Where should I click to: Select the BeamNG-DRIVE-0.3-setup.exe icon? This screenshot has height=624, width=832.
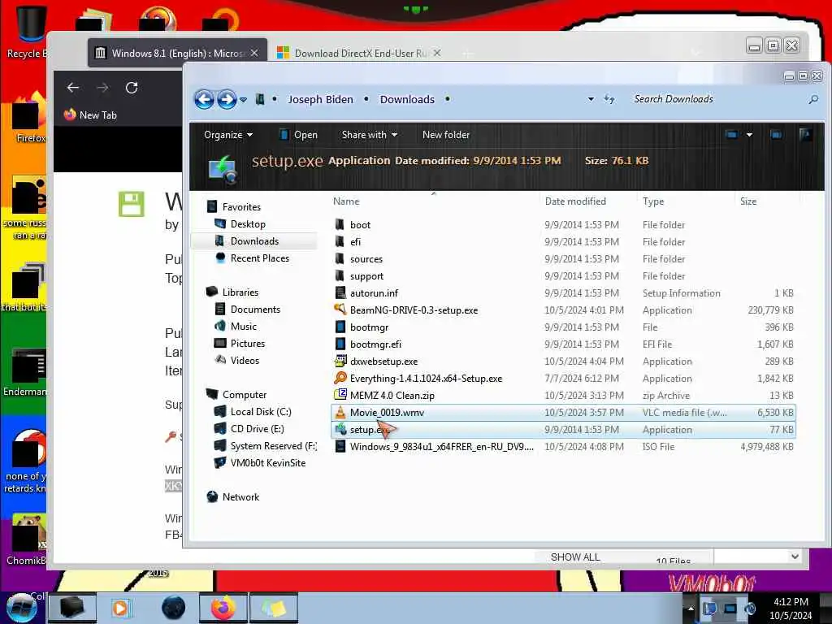pos(340,310)
